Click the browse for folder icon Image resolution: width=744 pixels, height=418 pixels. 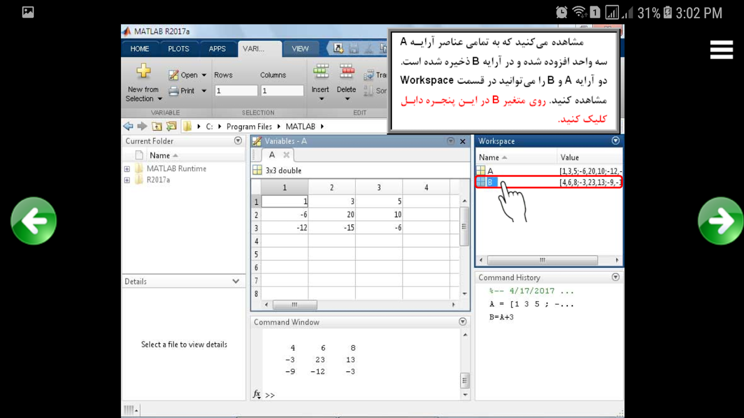coord(171,126)
